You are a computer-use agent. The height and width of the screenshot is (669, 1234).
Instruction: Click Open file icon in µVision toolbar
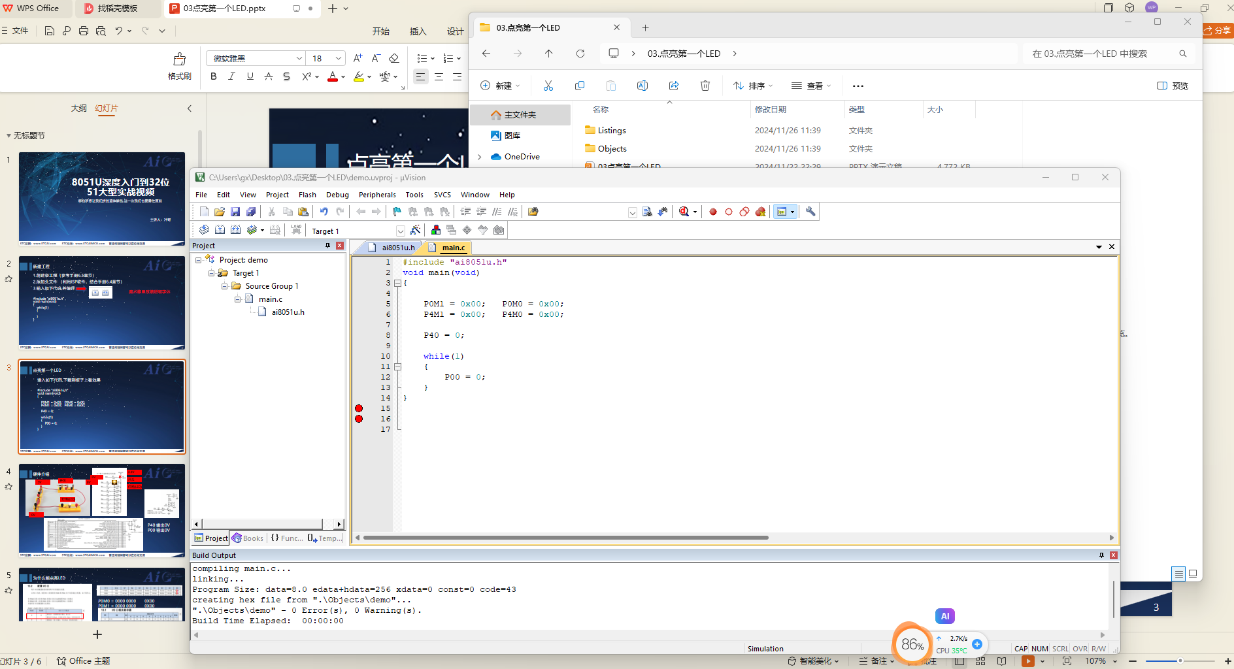(x=220, y=212)
